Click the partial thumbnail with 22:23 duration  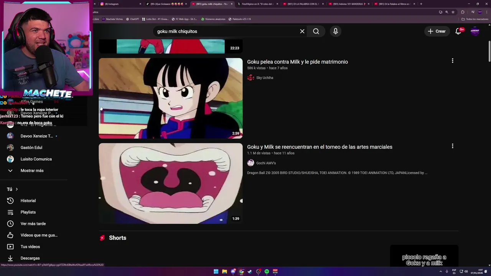(171, 46)
